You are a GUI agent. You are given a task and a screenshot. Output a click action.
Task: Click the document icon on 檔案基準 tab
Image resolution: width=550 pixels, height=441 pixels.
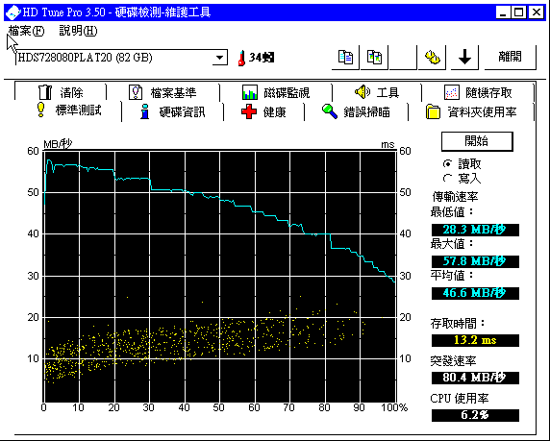click(x=136, y=92)
